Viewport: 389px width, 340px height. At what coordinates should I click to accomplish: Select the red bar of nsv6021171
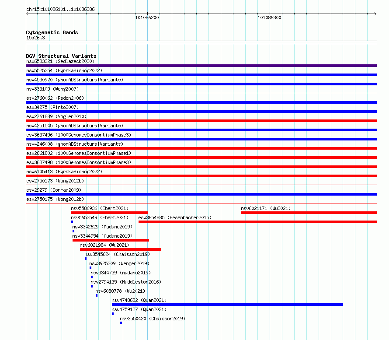[309, 213]
